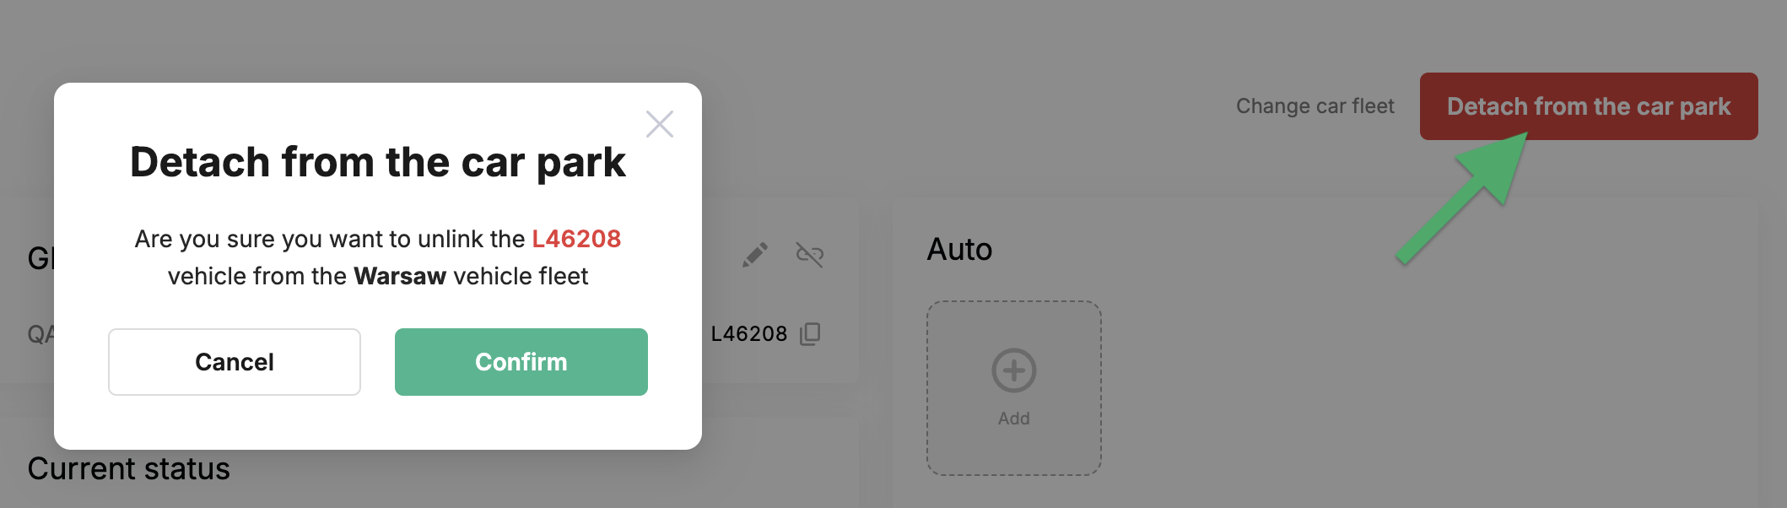Click the pencil edit icon
This screenshot has height=508, width=1787.
755,254
